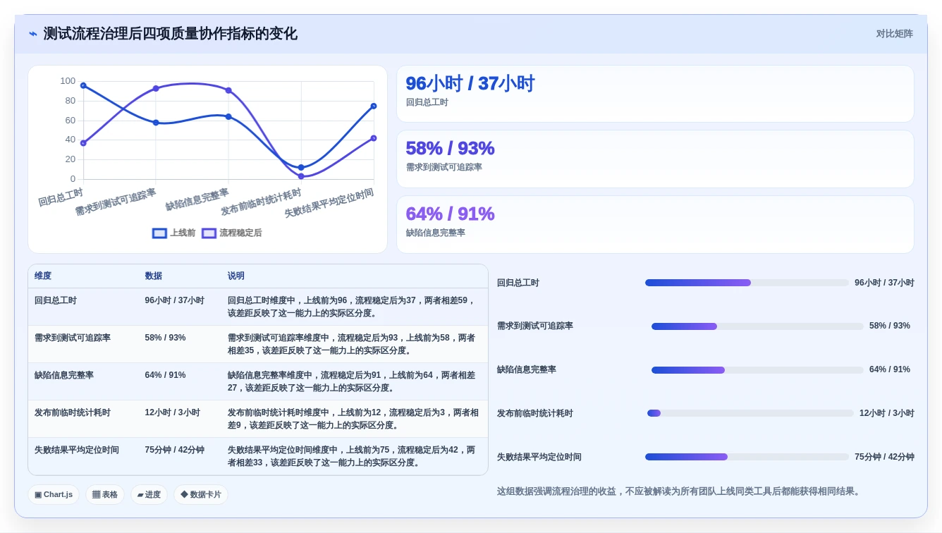Screen dimensions: 942x533
Task: Click the dashboard title text
Action: 170,34
